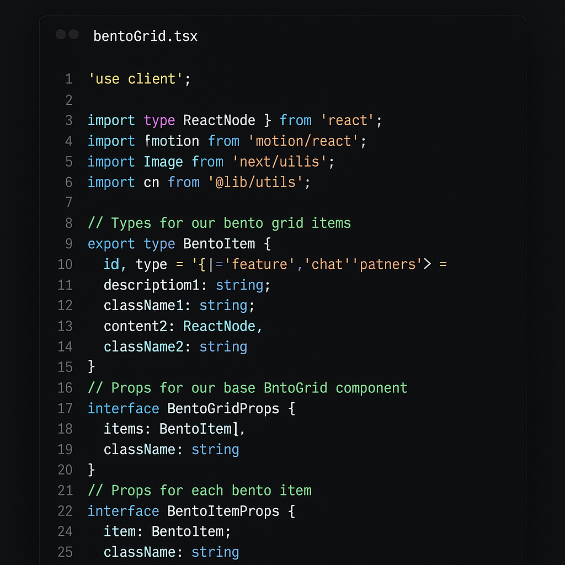Click the 'feature' string literal
The height and width of the screenshot is (565, 565).
tap(259, 264)
